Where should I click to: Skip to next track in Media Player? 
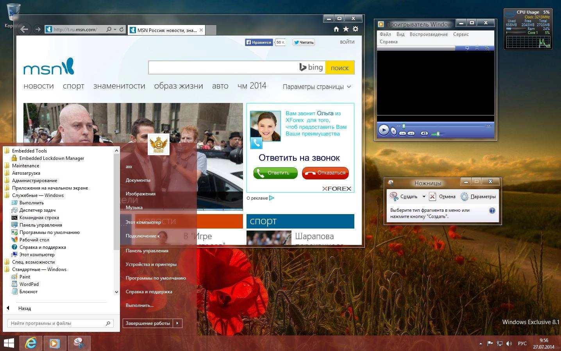pyautogui.click(x=411, y=133)
